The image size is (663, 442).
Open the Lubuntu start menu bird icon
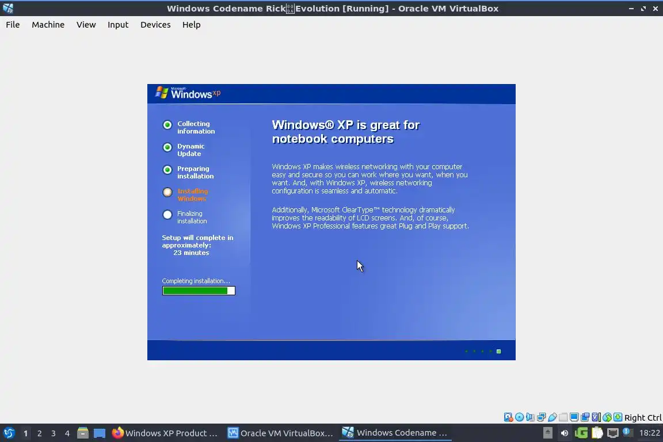pyautogui.click(x=9, y=433)
